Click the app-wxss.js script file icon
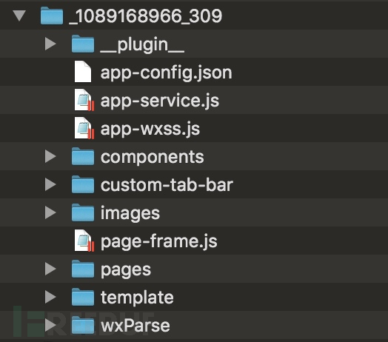The height and width of the screenshot is (342, 388). (x=84, y=128)
